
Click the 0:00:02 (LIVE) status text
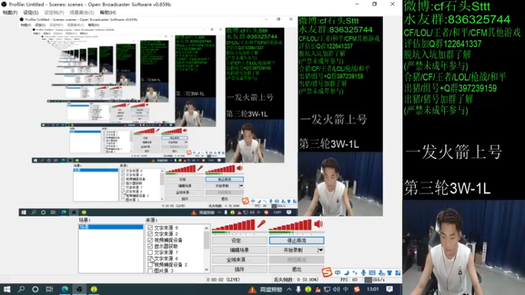coord(223,280)
